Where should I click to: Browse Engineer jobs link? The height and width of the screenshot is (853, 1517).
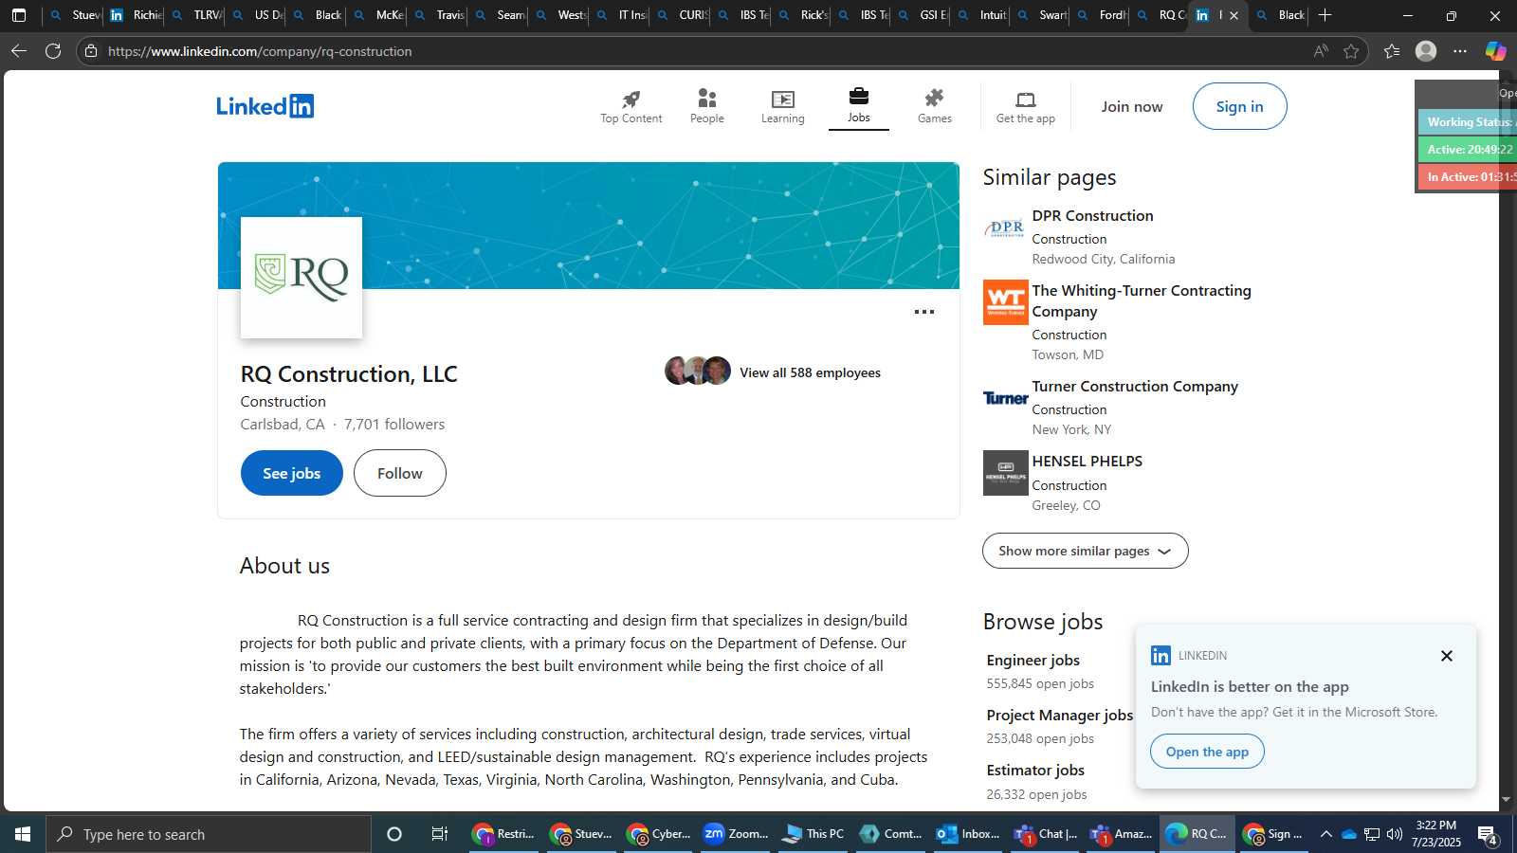[x=1033, y=660]
